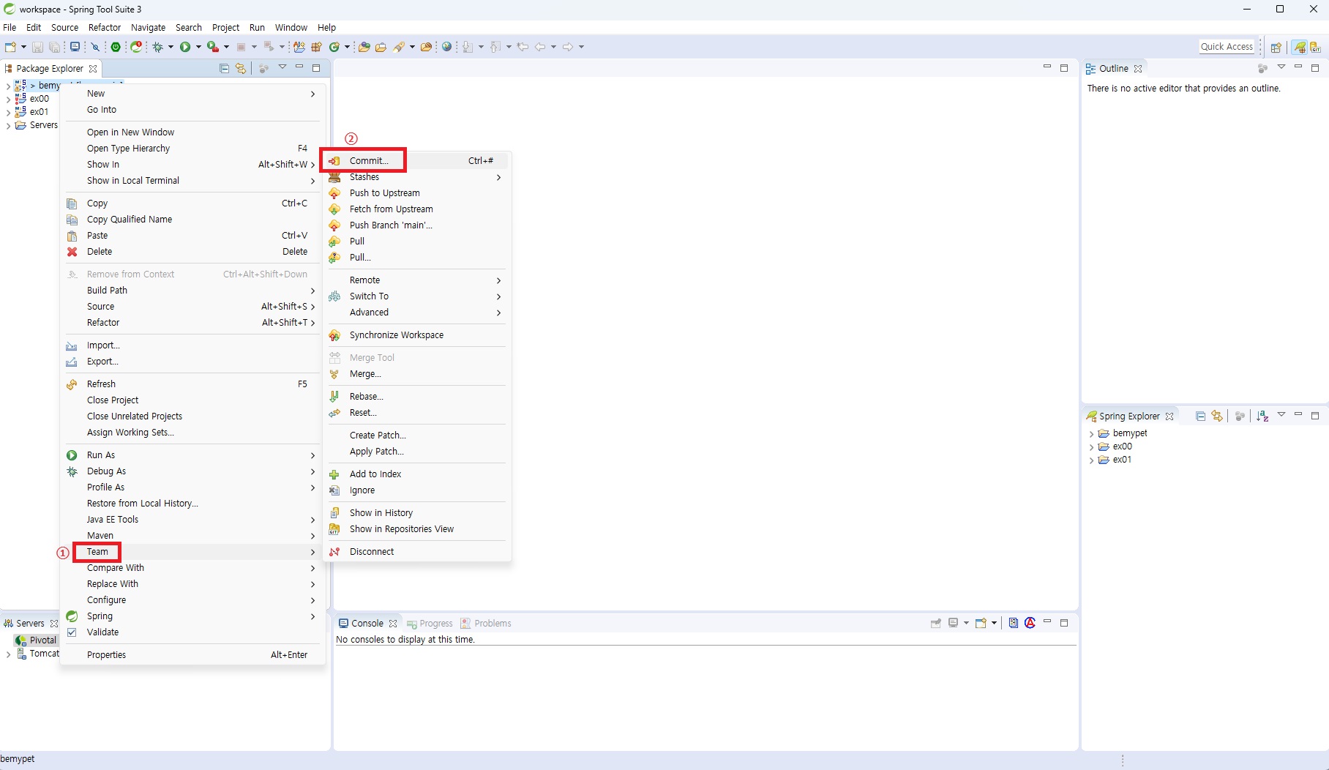Open the Debug dropdown arrow in toolbar

click(171, 47)
